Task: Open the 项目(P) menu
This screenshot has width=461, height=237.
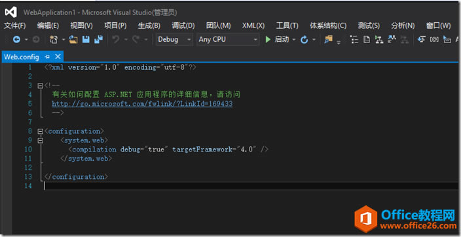Action: [x=115, y=26]
